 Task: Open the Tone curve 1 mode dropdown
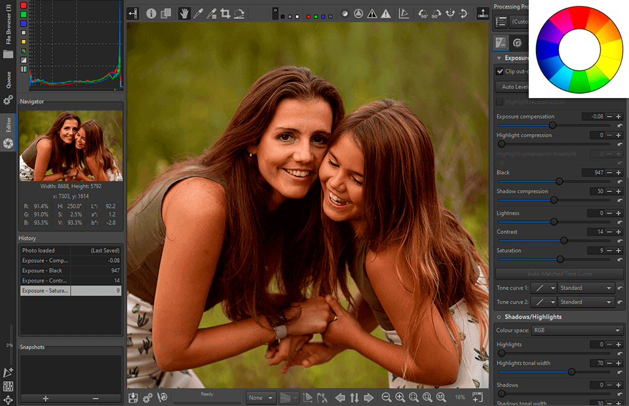pos(585,288)
